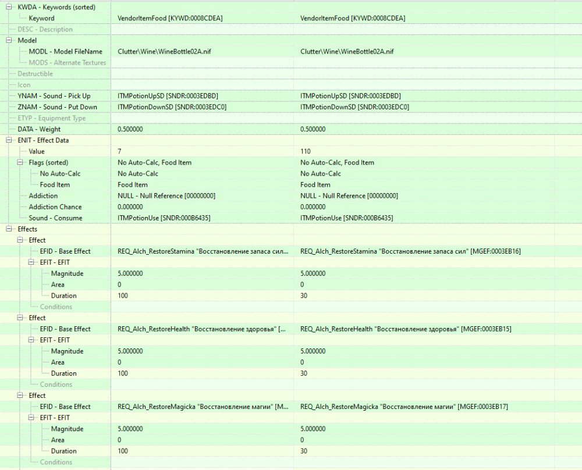
Task: Collapse the Model tree node
Action: pyautogui.click(x=9, y=40)
